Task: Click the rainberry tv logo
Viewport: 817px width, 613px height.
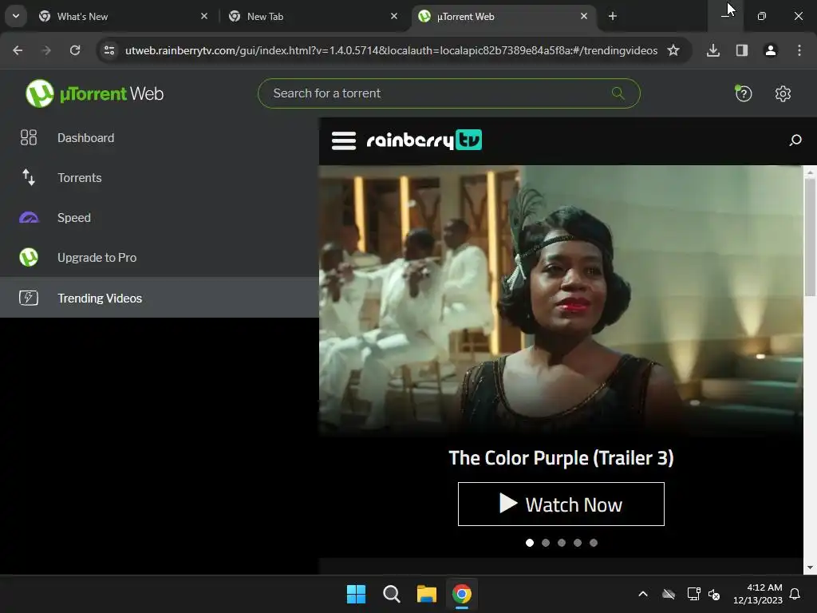Action: click(424, 140)
